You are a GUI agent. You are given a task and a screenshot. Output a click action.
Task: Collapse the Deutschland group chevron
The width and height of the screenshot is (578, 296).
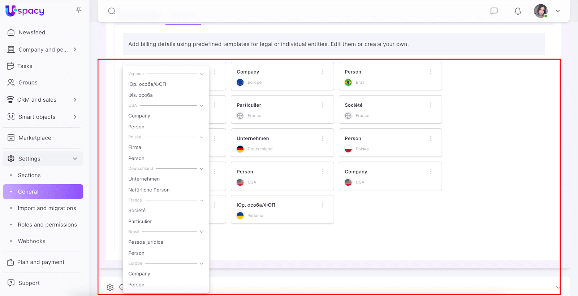(x=202, y=169)
